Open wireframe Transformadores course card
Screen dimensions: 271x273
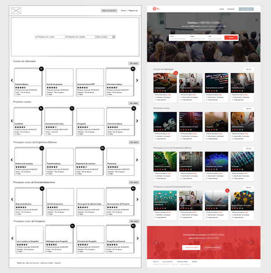60,162
